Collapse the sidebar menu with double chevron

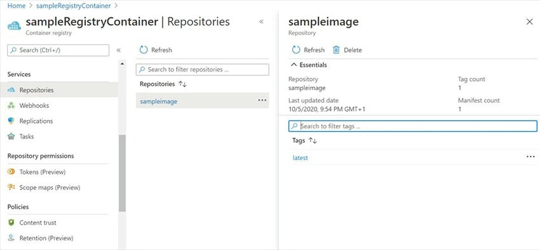point(118,50)
